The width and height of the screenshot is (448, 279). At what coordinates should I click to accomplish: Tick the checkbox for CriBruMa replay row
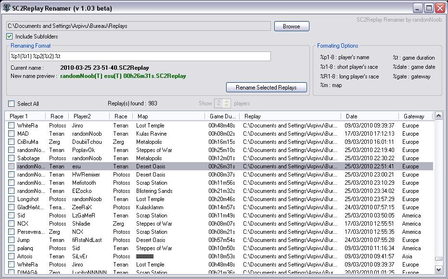coord(11,141)
